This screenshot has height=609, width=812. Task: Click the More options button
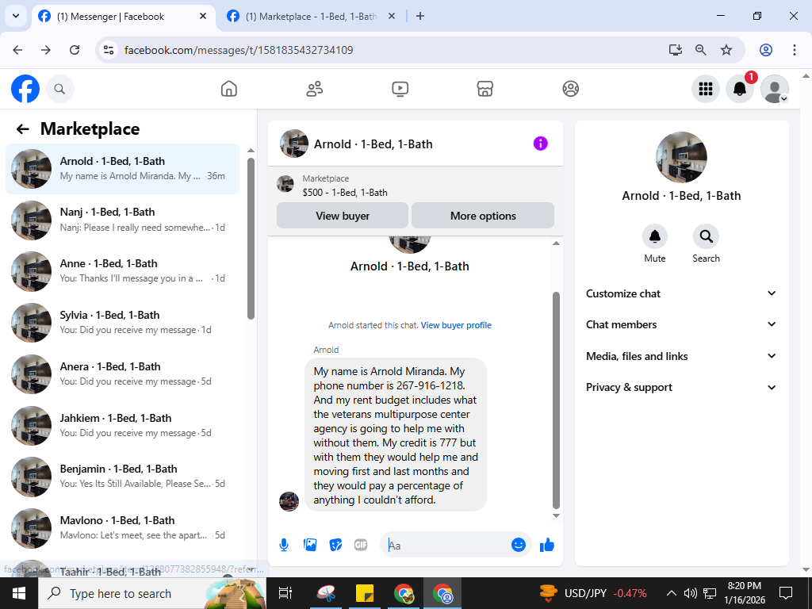[x=483, y=216]
